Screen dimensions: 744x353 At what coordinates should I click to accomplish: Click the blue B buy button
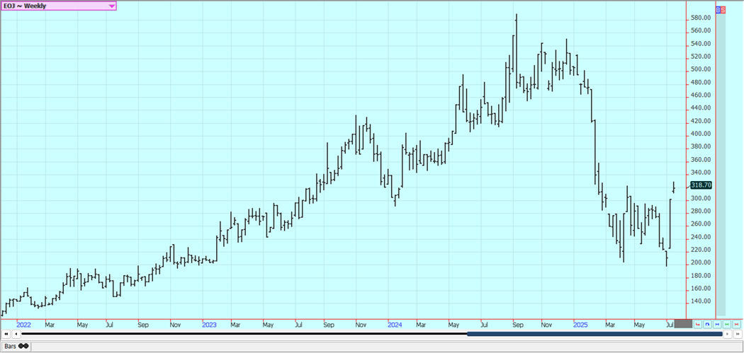pyautogui.click(x=718, y=9)
